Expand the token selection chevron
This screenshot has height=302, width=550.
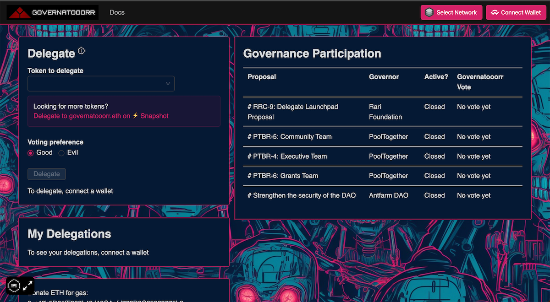169,83
